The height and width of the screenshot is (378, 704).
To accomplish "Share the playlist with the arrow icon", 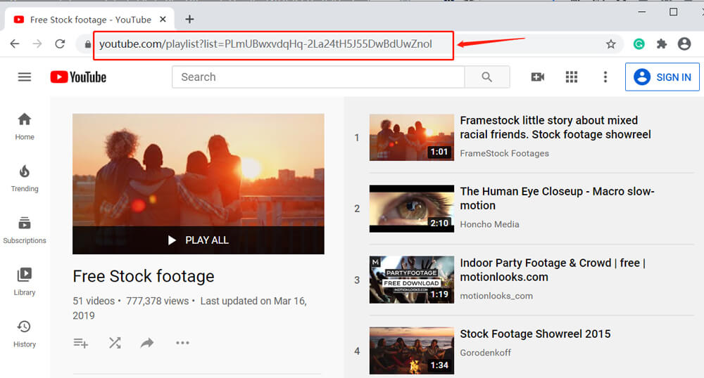I will tap(147, 343).
